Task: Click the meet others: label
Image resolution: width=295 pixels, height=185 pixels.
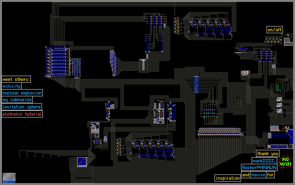Action: 16,79
